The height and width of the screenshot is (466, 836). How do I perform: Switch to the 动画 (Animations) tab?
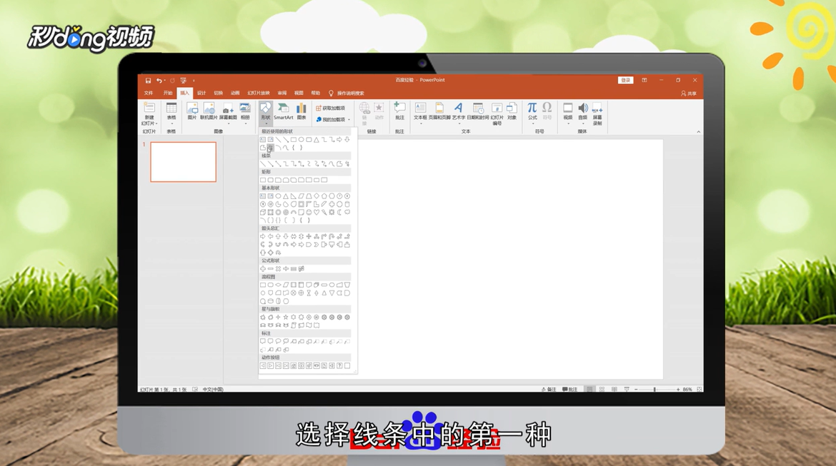coord(235,93)
